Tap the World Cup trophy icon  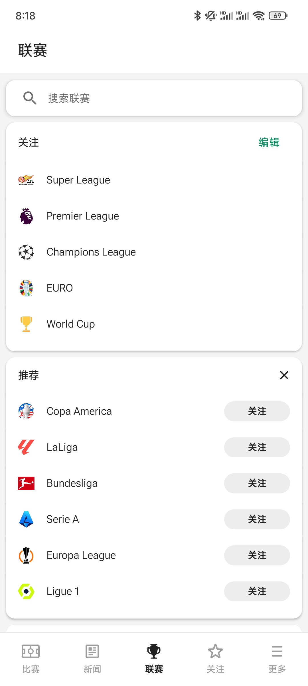(x=26, y=324)
